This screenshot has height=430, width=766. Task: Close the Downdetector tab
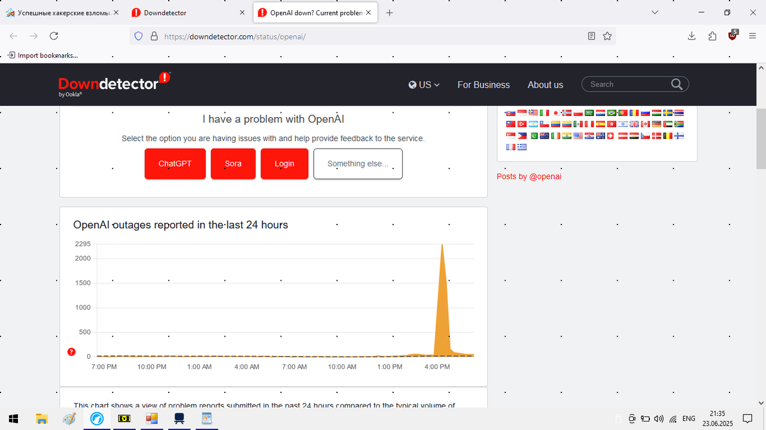[242, 13]
